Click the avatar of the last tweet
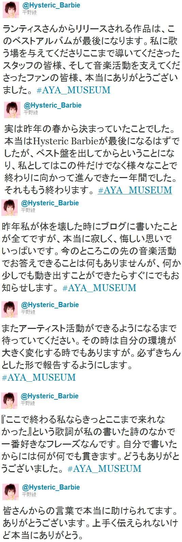 point(11,492)
